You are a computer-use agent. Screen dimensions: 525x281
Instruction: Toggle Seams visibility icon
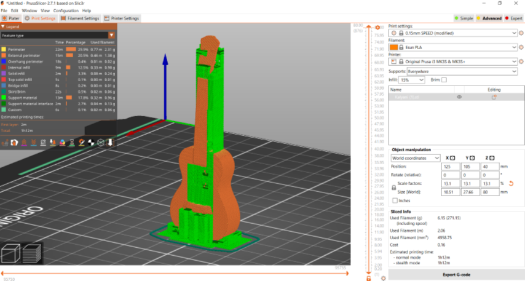click(x=43, y=143)
